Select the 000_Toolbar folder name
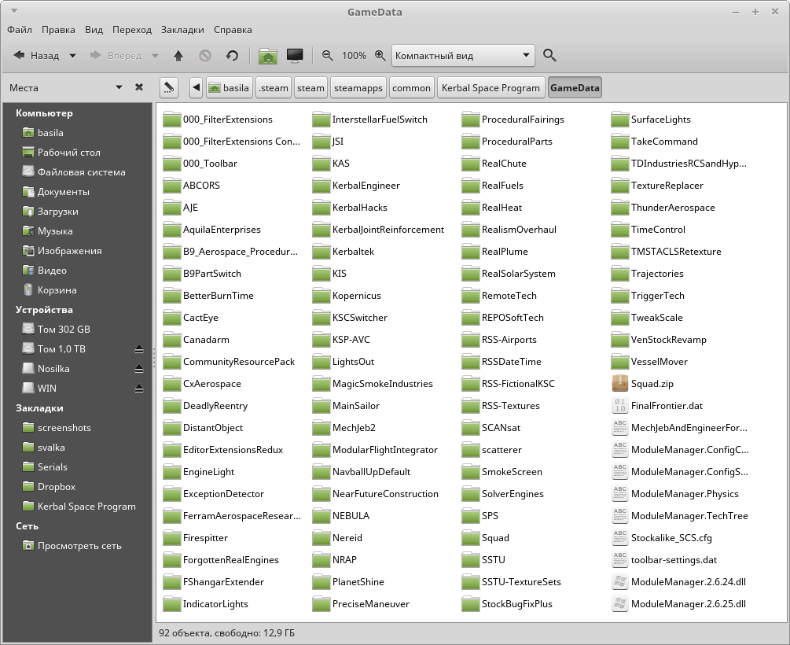Viewport: 790px width, 645px height. pos(210,164)
